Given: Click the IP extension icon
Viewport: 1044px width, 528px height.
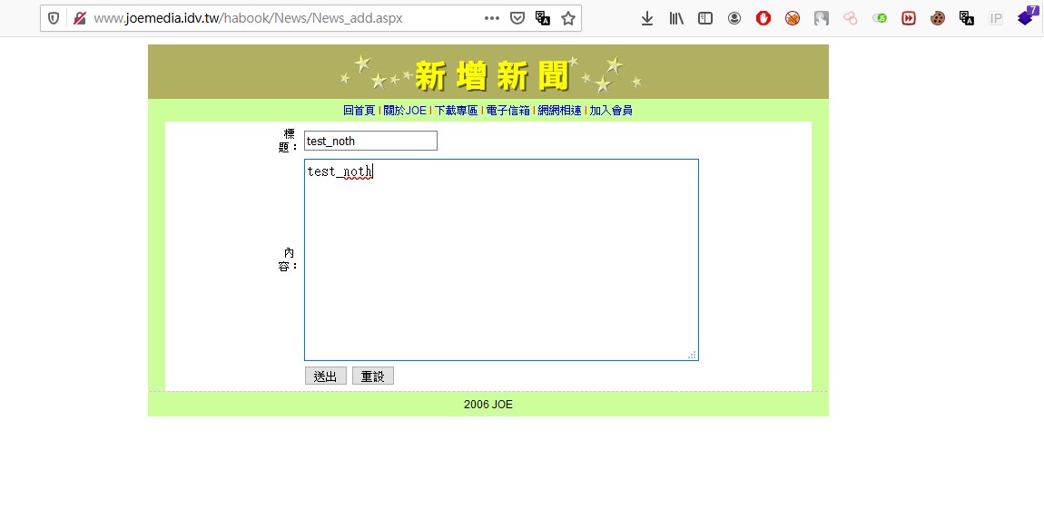Looking at the screenshot, I should (x=996, y=19).
